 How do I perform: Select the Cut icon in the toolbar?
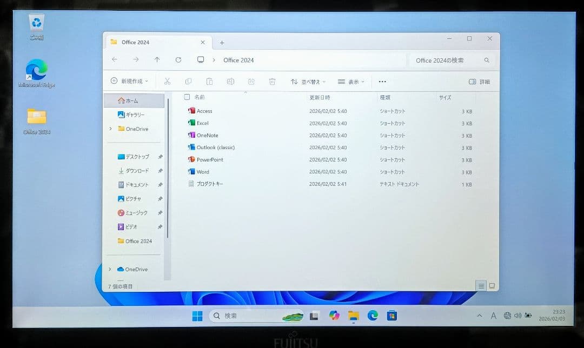coord(168,81)
